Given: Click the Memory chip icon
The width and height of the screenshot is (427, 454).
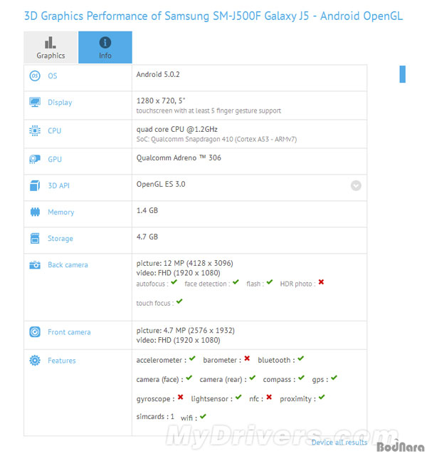Looking at the screenshot, I should click(x=35, y=212).
